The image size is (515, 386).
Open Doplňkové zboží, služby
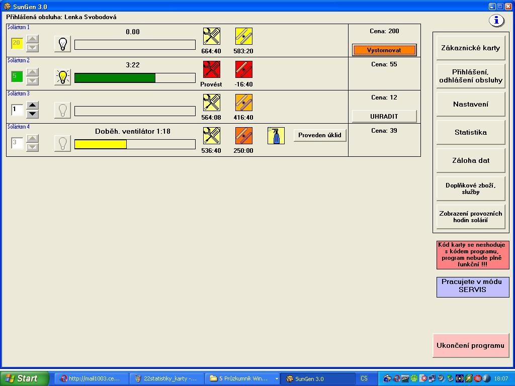470,189
